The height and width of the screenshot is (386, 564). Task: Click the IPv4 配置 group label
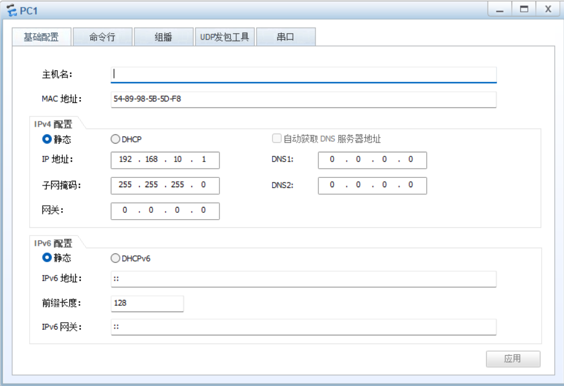click(53, 124)
